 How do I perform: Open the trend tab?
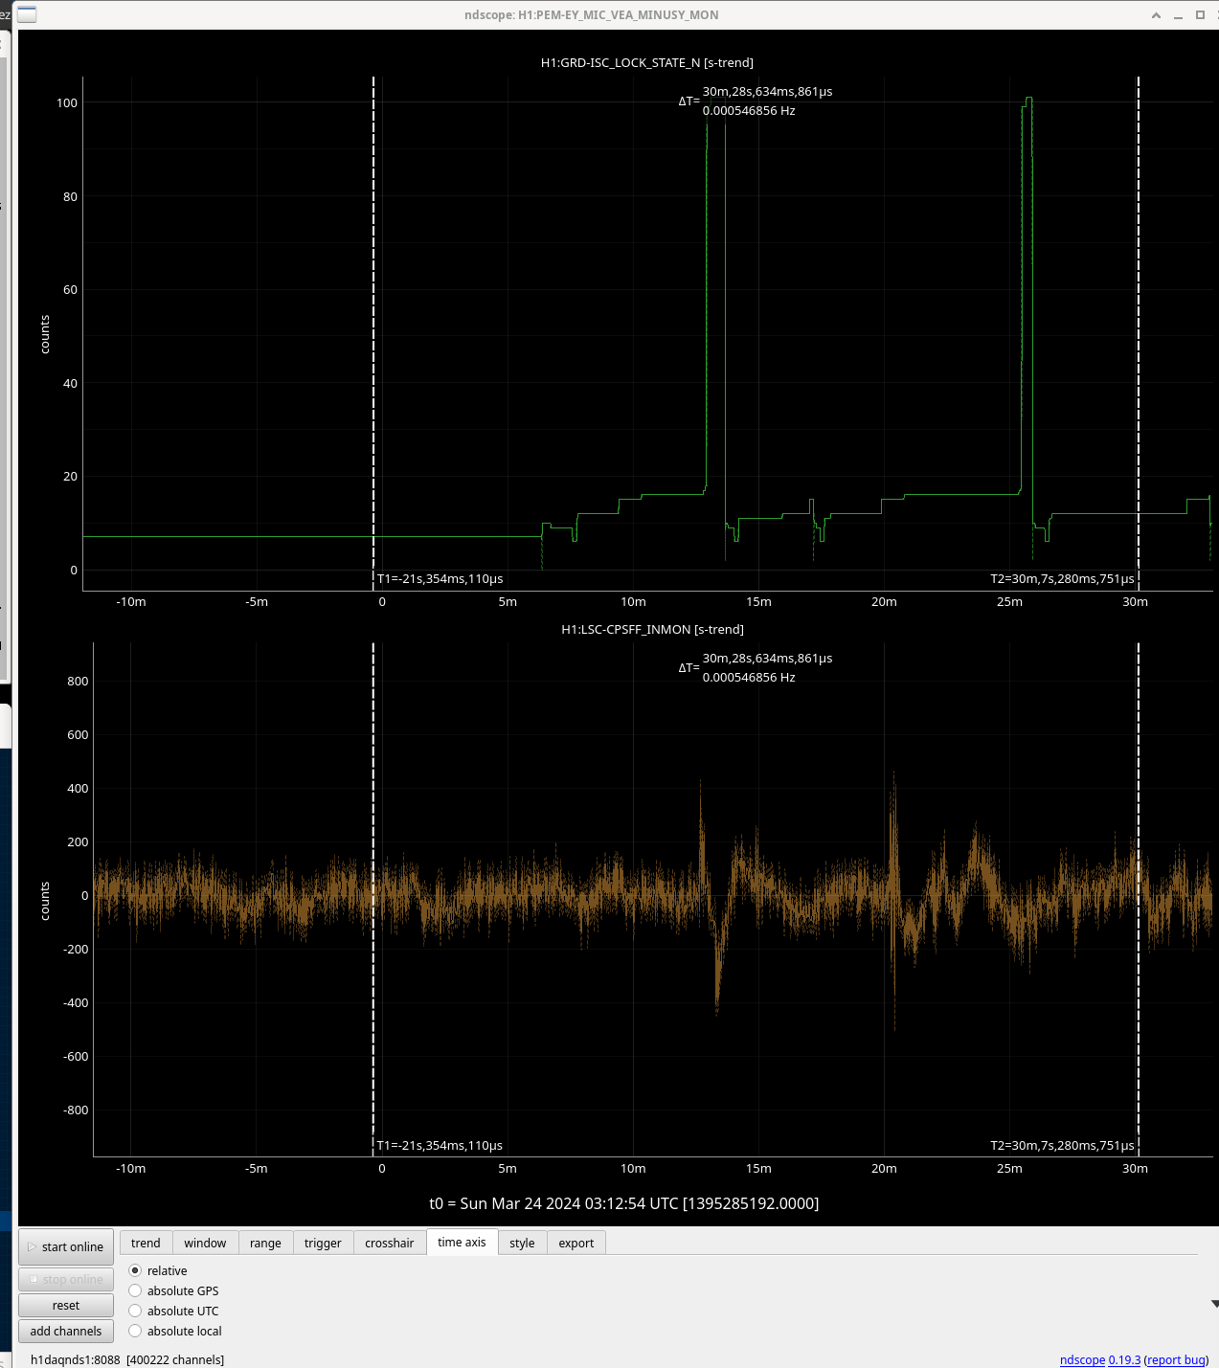coord(146,1243)
